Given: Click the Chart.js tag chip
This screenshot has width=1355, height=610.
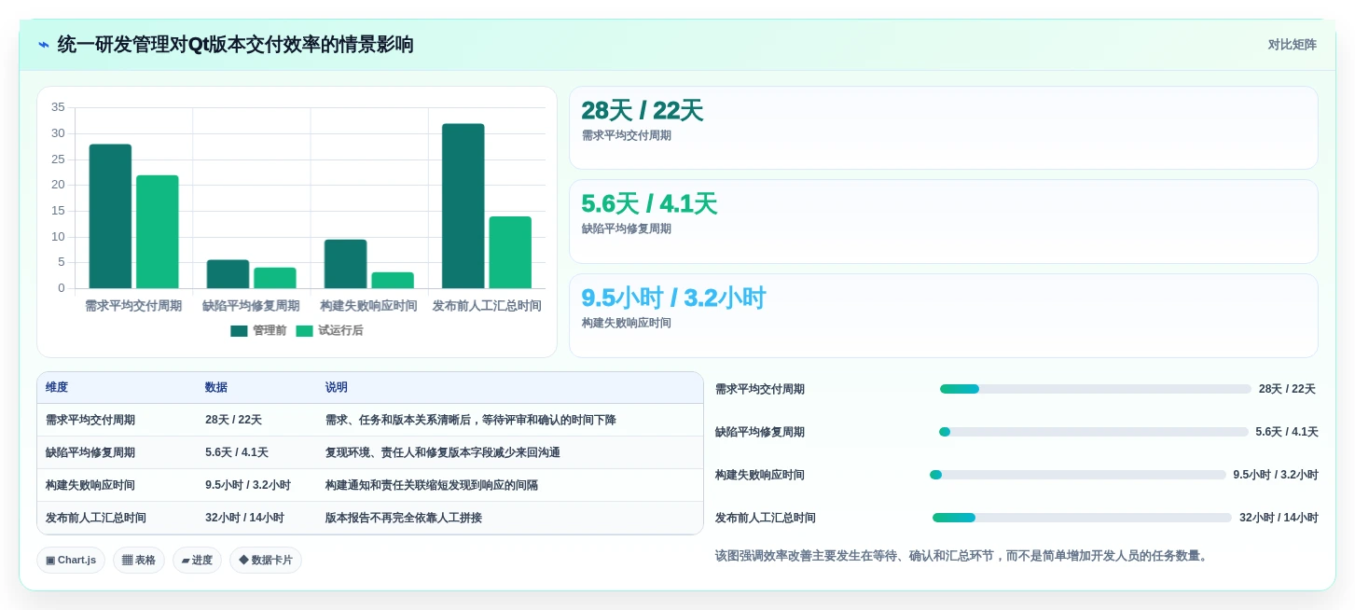Looking at the screenshot, I should pos(71,560).
